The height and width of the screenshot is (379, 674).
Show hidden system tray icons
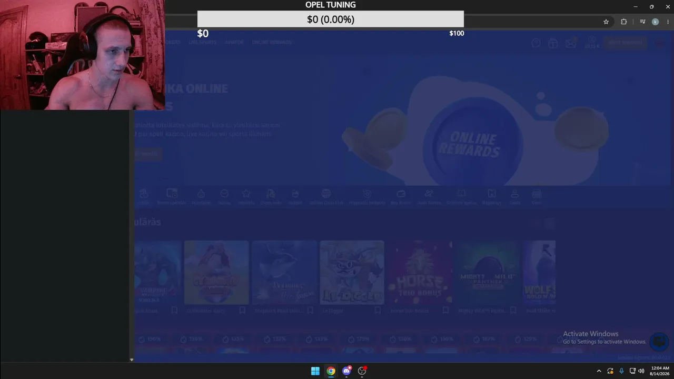(599, 371)
